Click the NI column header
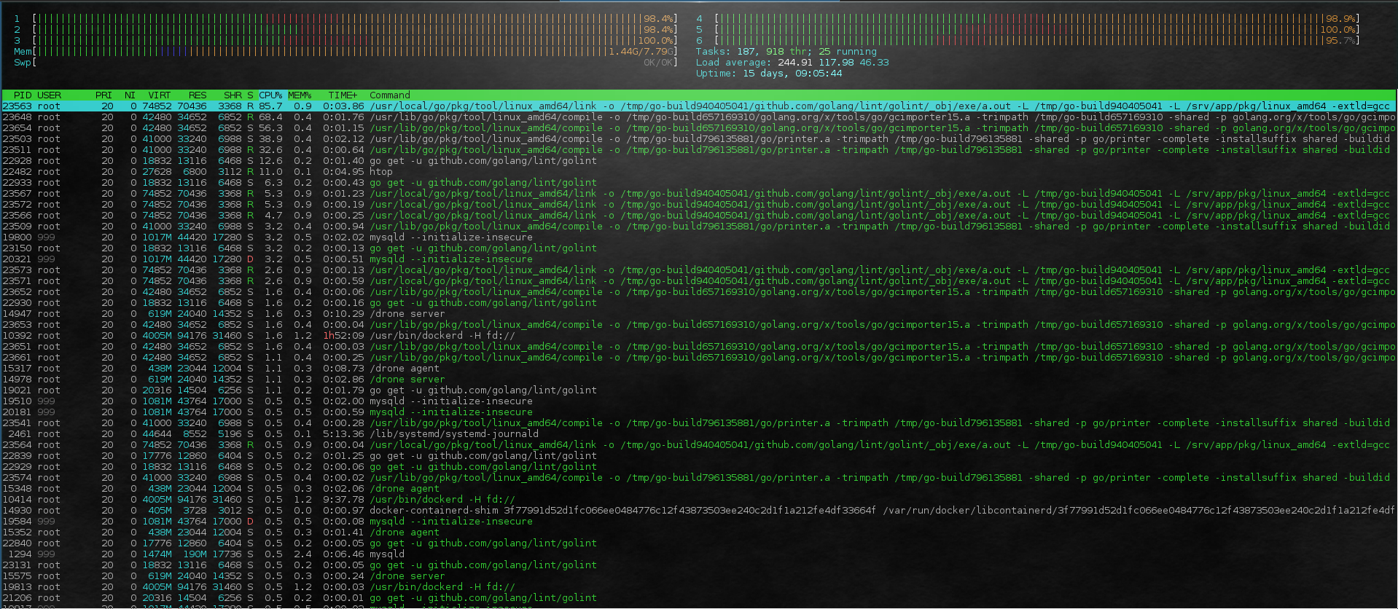 (130, 95)
